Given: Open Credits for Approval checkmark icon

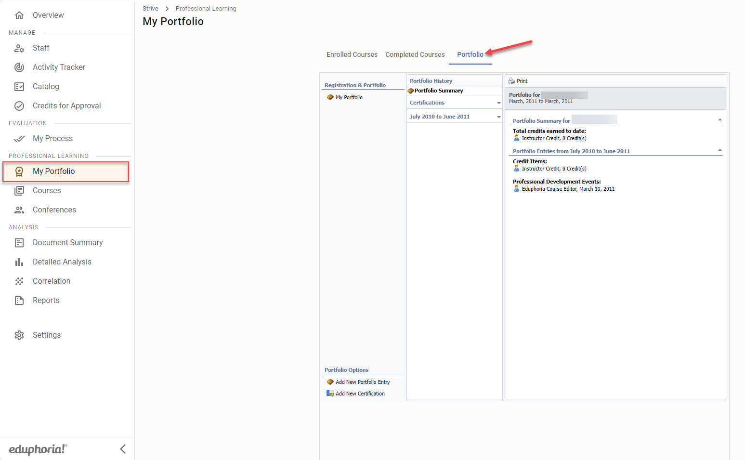Looking at the screenshot, I should coord(19,106).
